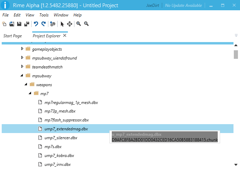Expand the teamdeathmatch folder
This screenshot has width=240, height=171.
tap(22, 66)
